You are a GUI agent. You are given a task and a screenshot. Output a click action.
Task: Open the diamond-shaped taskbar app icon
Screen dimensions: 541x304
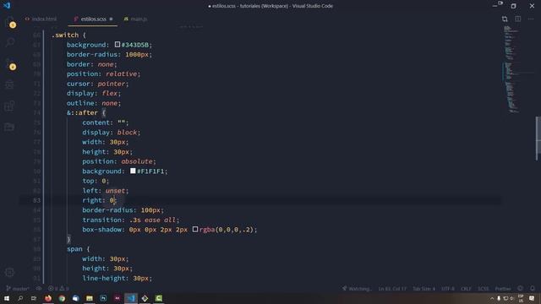tap(145, 298)
